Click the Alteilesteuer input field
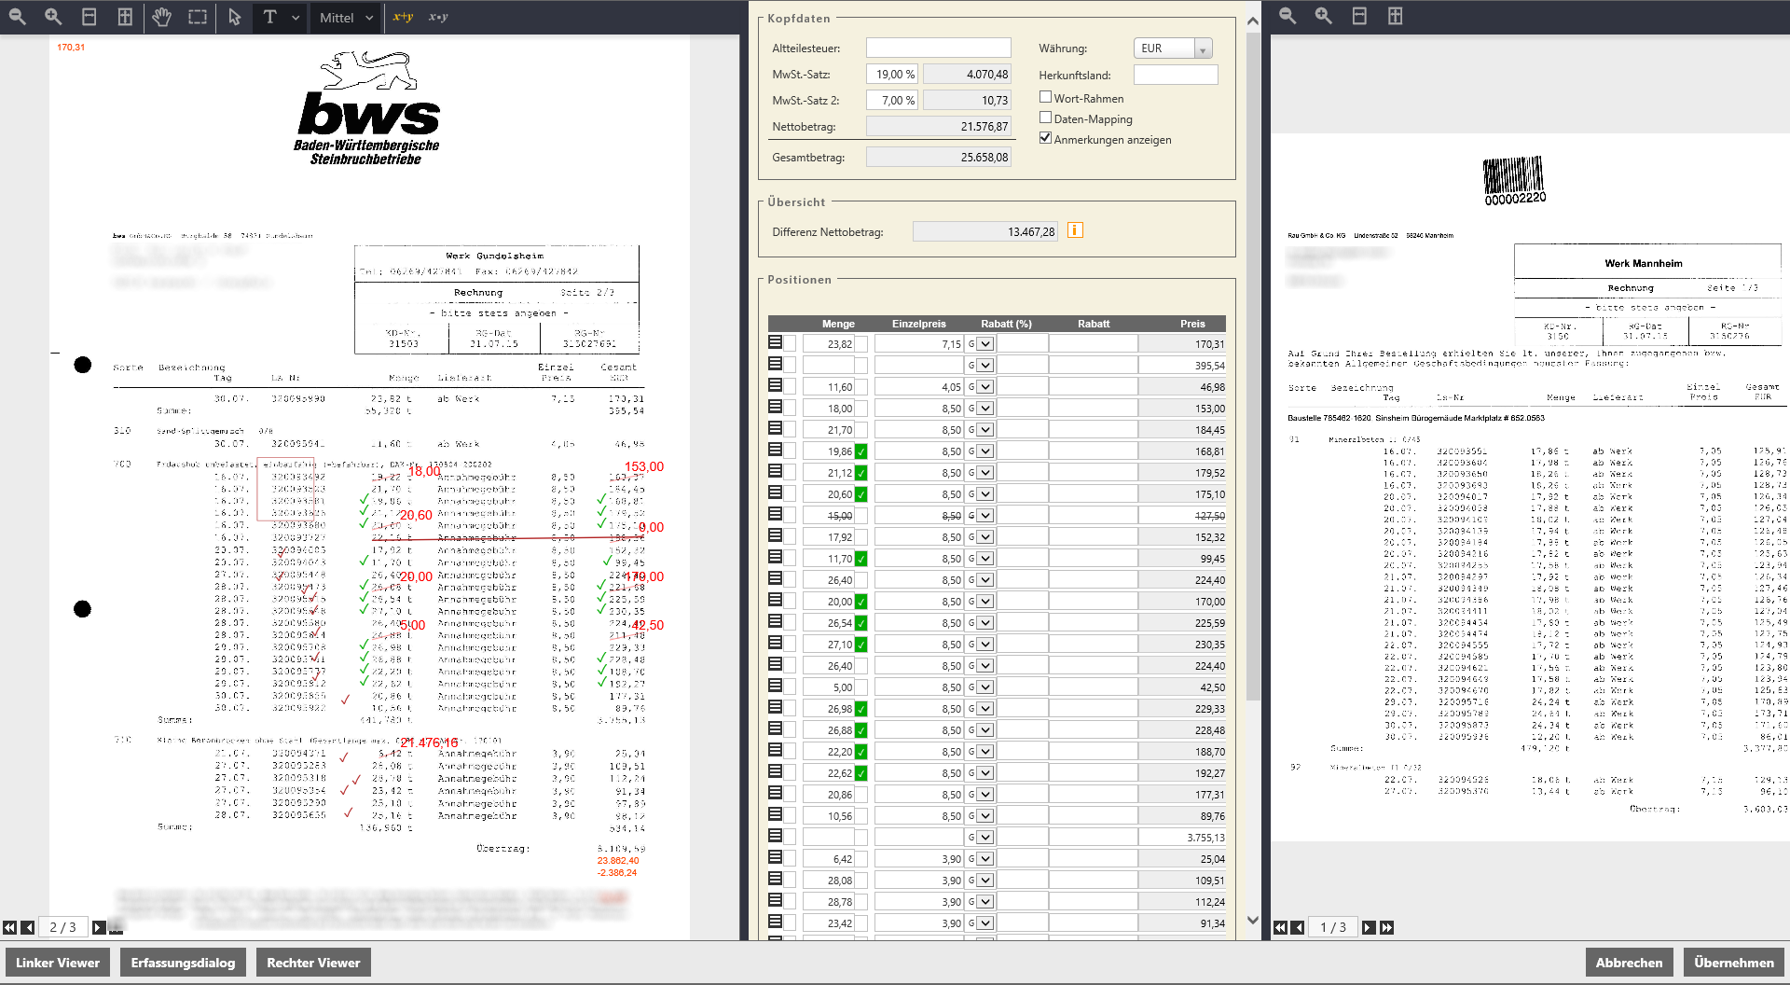 click(x=938, y=48)
